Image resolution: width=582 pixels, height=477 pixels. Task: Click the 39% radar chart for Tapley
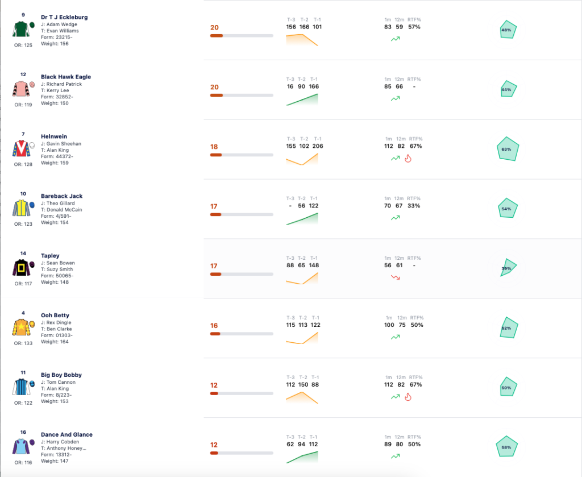[508, 268]
